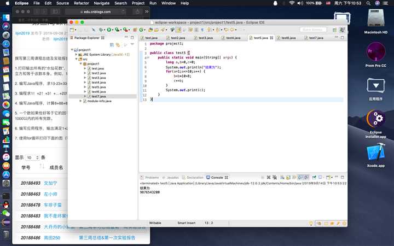Collapse the project1 root tree node

pos(72,50)
